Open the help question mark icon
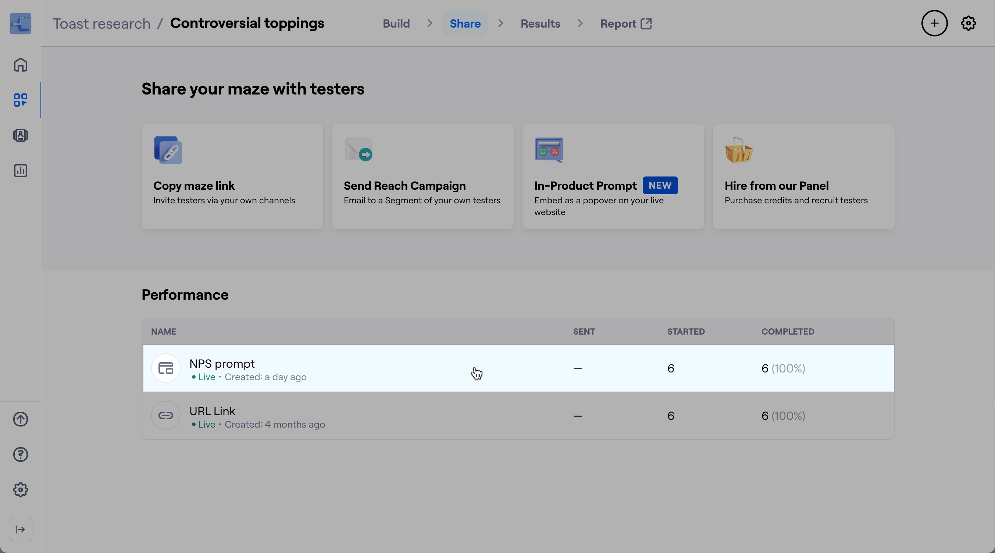 point(21,454)
